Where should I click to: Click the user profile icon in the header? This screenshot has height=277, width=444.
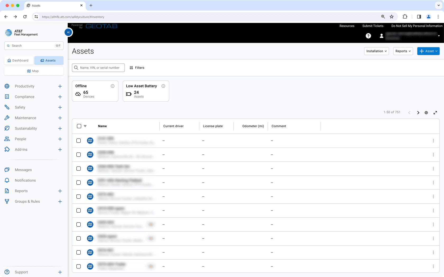[381, 36]
